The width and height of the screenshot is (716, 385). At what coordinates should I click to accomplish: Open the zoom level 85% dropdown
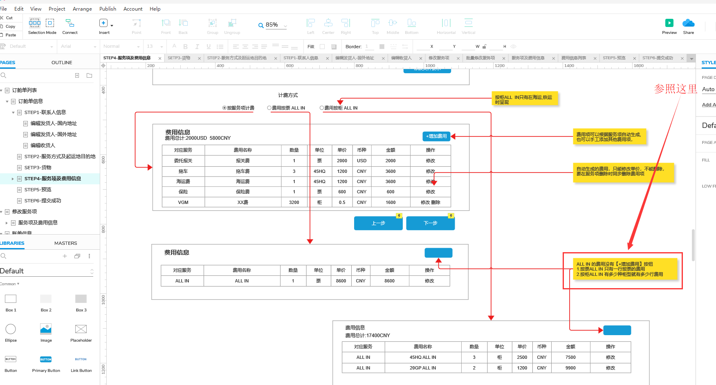pos(285,25)
